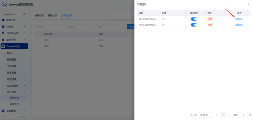Click the Lerwee logo icon
Screen dimensions: 253x120
click(5, 5)
